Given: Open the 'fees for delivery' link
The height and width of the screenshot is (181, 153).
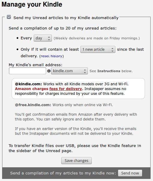Looking at the screenshot, I should 66,89.
